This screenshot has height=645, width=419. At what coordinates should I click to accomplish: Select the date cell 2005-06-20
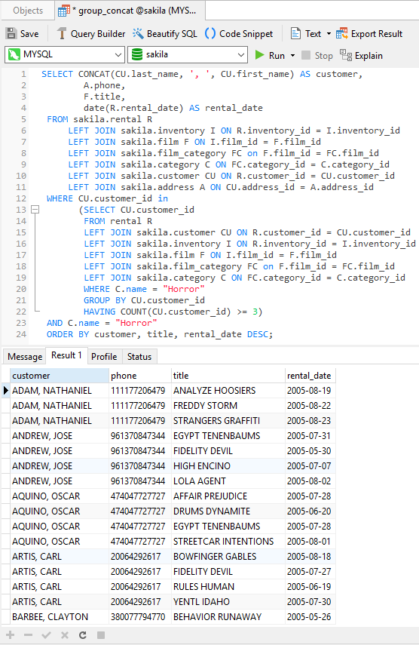[x=310, y=511]
